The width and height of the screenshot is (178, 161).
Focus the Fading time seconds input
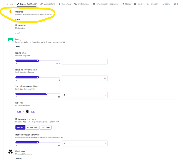85,62
